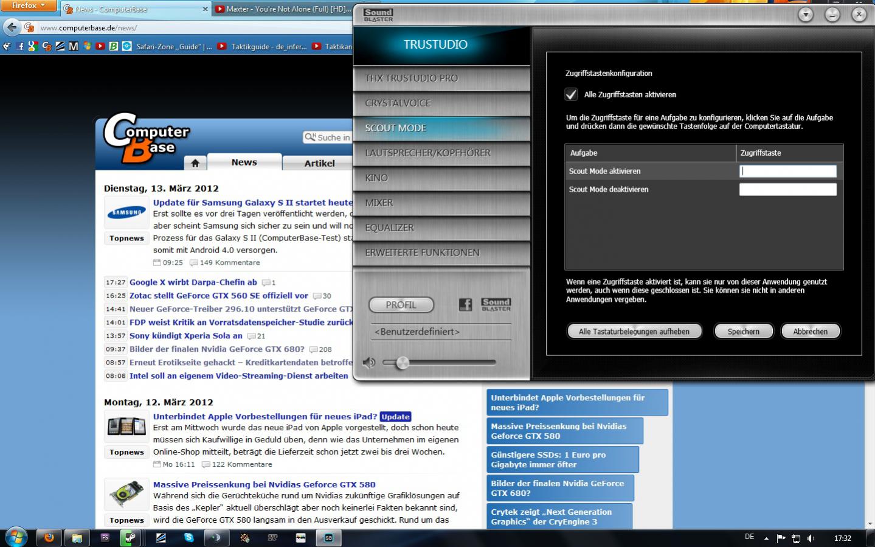The image size is (875, 547).
Task: Click the iPad article thumbnail image
Action: [126, 428]
